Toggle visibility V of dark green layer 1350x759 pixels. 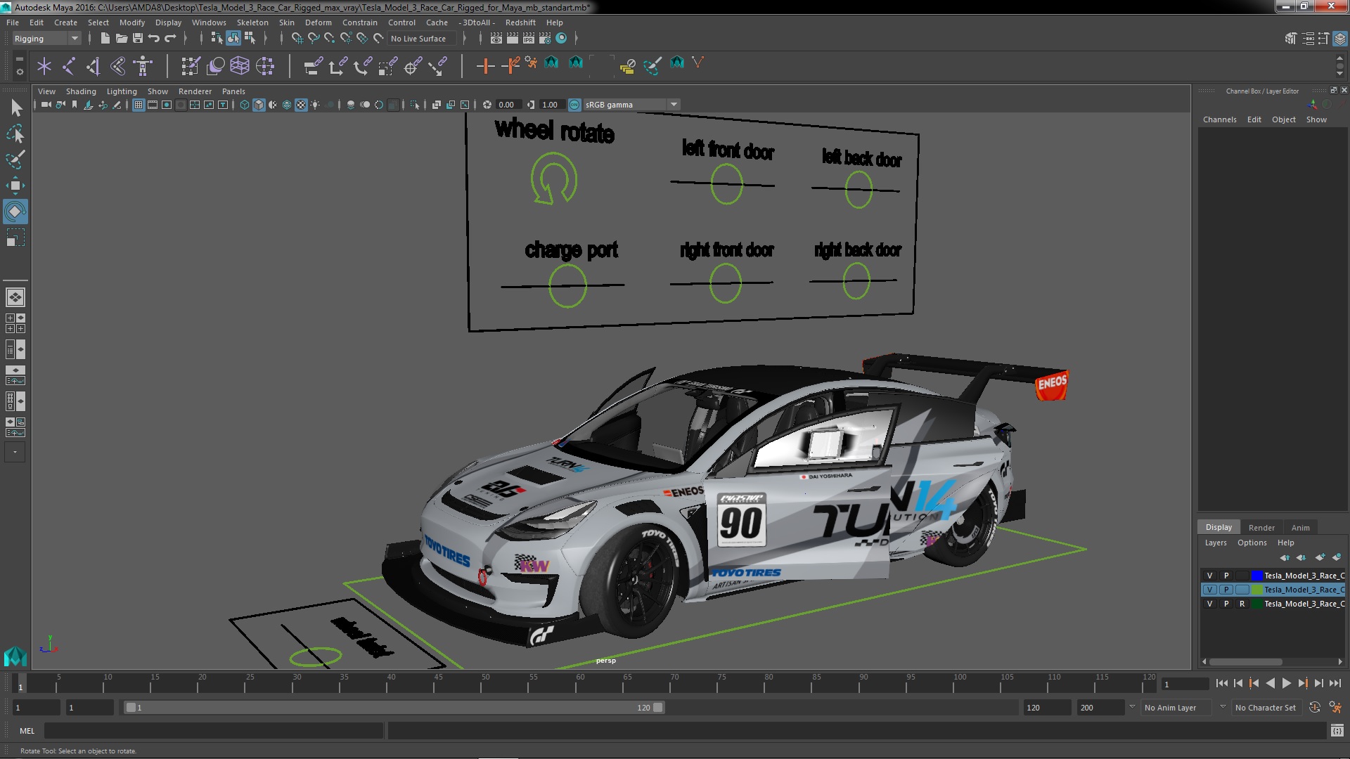pyautogui.click(x=1209, y=604)
